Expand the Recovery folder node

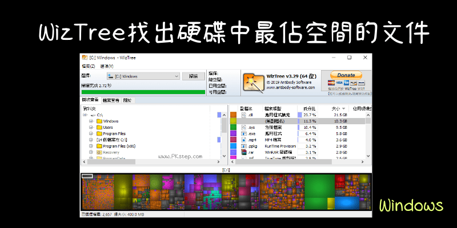(91, 152)
